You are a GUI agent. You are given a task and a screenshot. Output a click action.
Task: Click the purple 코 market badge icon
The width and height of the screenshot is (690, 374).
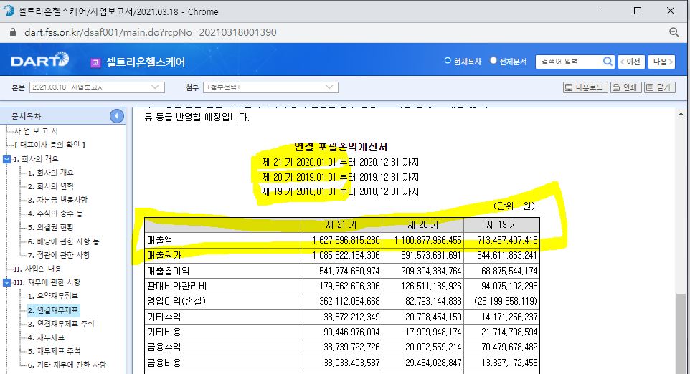coord(95,63)
